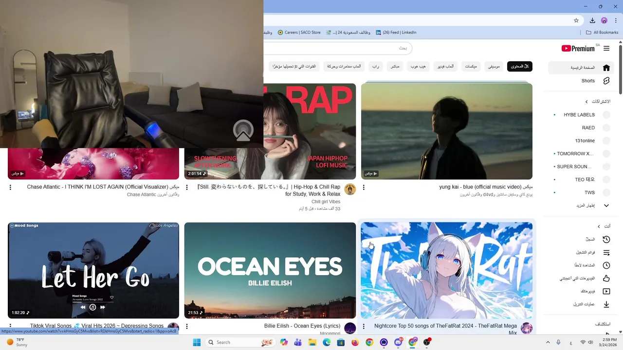Click the Windows taskbar Search box

240,342
